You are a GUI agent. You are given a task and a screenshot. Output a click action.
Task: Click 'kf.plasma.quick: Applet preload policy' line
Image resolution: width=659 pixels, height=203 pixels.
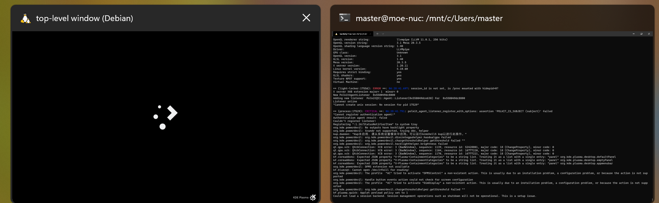point(370,193)
